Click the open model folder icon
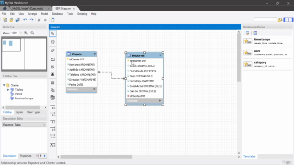Screen dimensions: 294x165 pyautogui.click(x=11, y=20)
